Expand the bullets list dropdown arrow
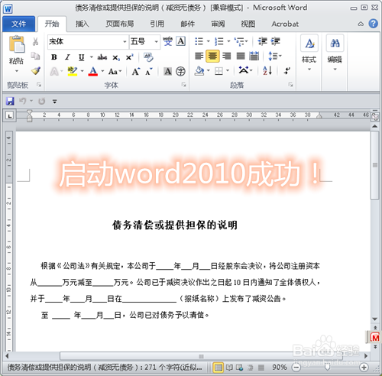 tap(208, 41)
